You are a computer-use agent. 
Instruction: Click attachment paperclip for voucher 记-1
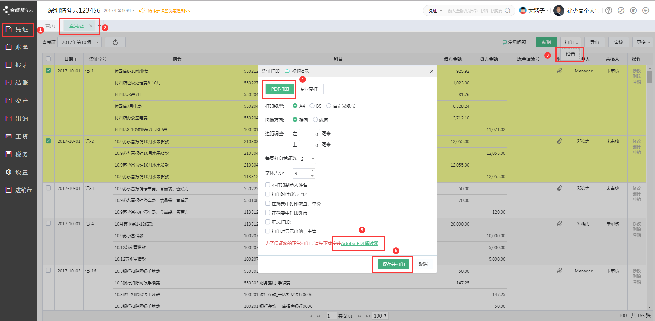coord(559,71)
